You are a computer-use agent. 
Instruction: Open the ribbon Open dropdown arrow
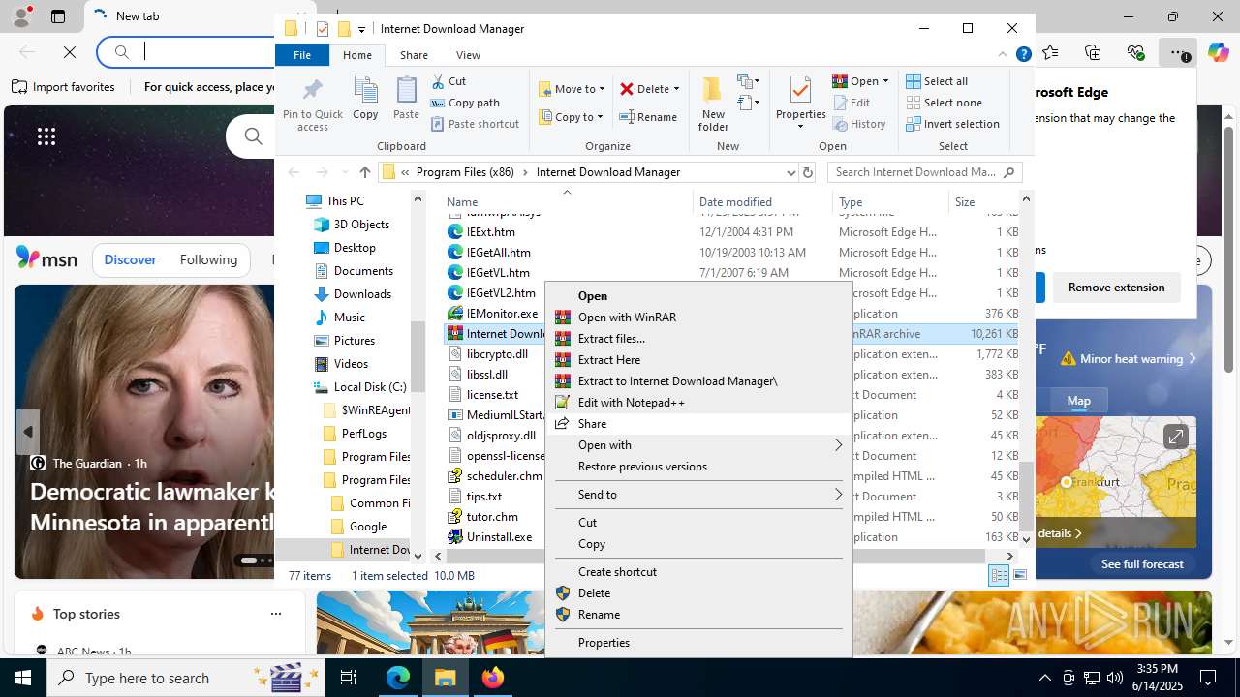pyautogui.click(x=885, y=81)
